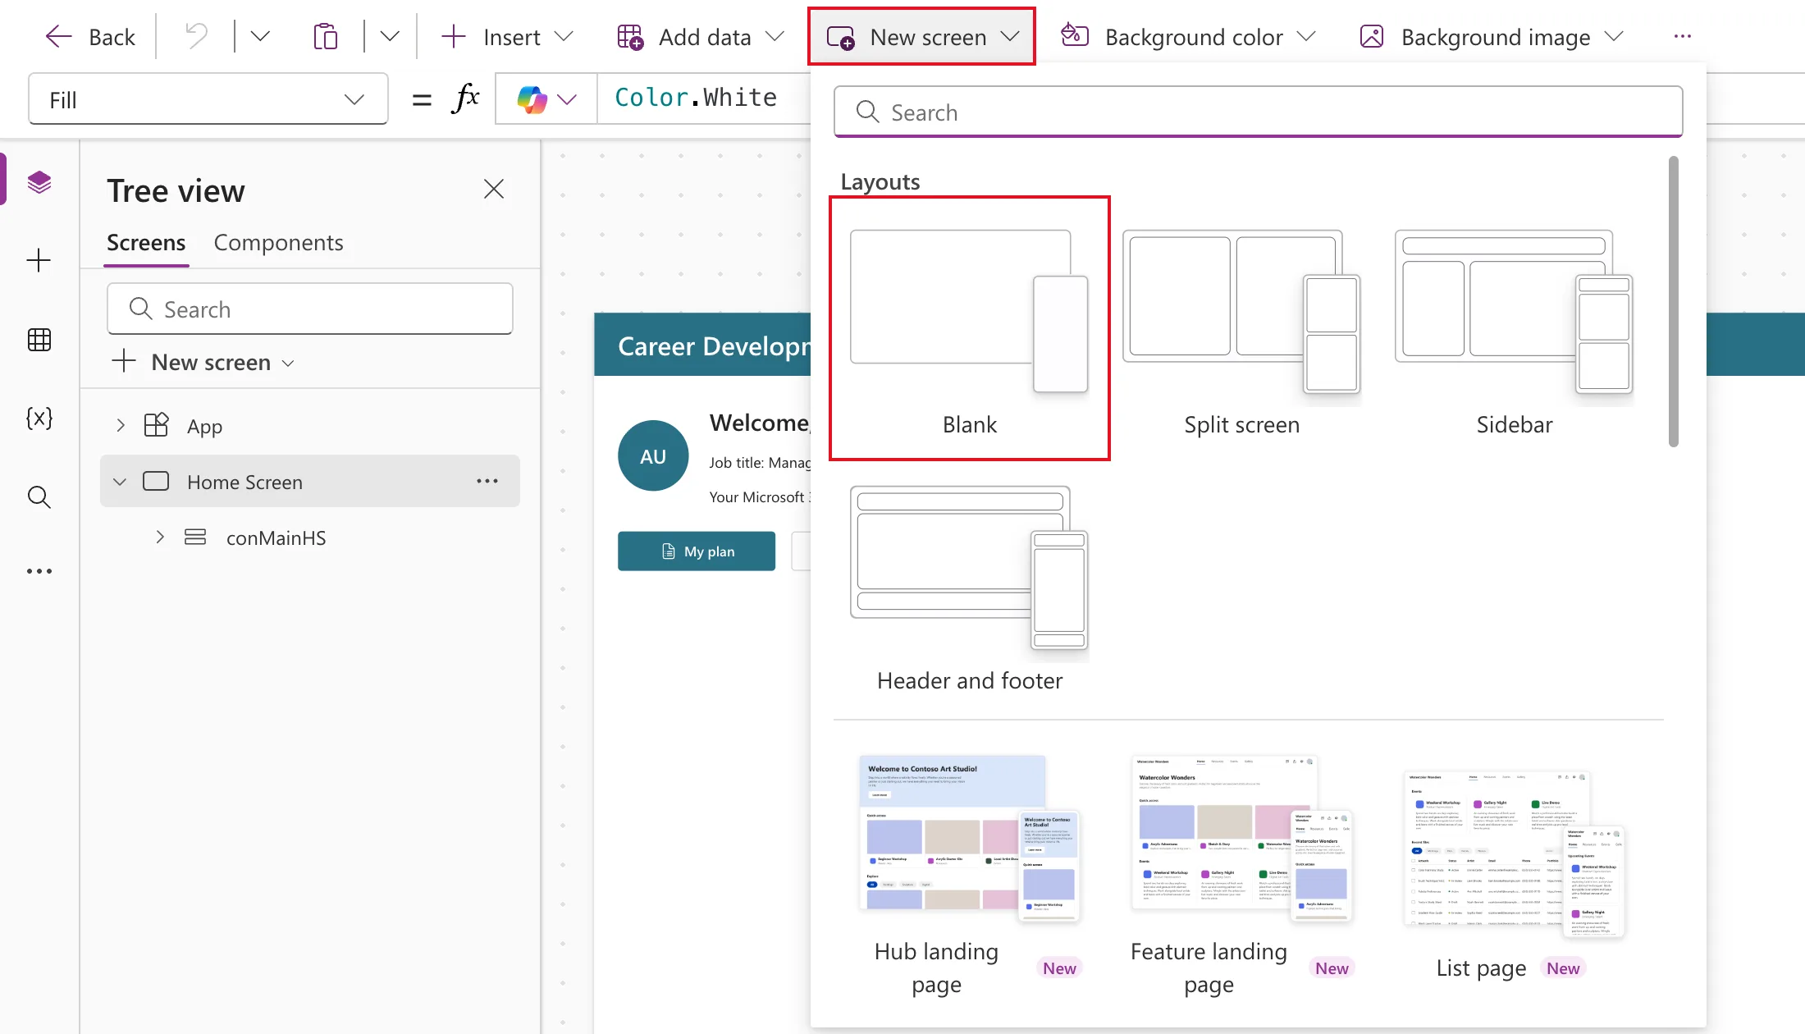The width and height of the screenshot is (1805, 1034).
Task: Open Tree view layers icon in sidebar
Action: pyautogui.click(x=39, y=182)
